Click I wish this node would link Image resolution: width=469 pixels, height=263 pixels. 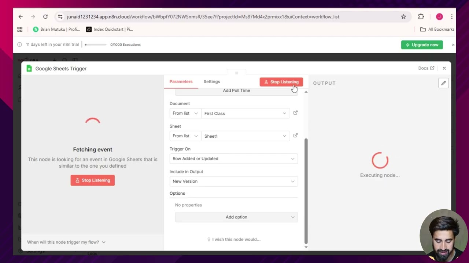click(x=234, y=239)
